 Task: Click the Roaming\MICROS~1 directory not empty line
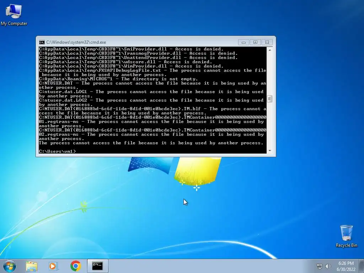point(118,79)
